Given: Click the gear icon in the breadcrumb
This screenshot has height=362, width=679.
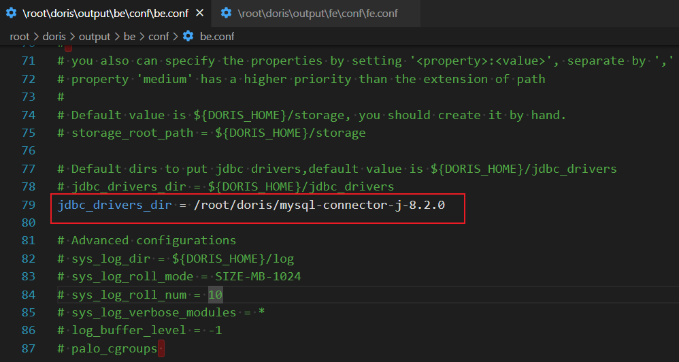Looking at the screenshot, I should [188, 36].
